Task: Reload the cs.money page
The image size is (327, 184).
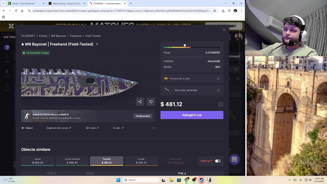Action: coord(16,11)
